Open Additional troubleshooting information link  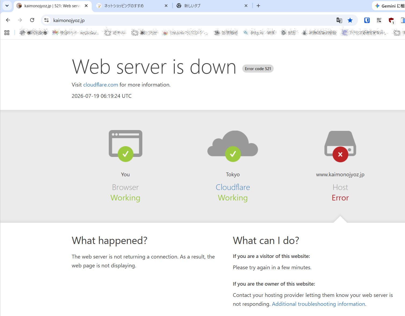tap(319, 304)
